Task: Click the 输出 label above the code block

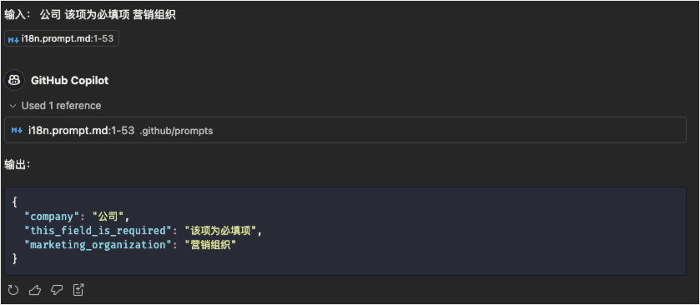Action: tap(17, 165)
